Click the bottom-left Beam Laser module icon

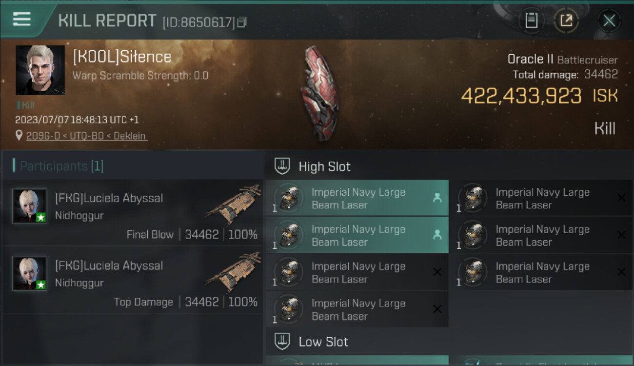coord(289,309)
